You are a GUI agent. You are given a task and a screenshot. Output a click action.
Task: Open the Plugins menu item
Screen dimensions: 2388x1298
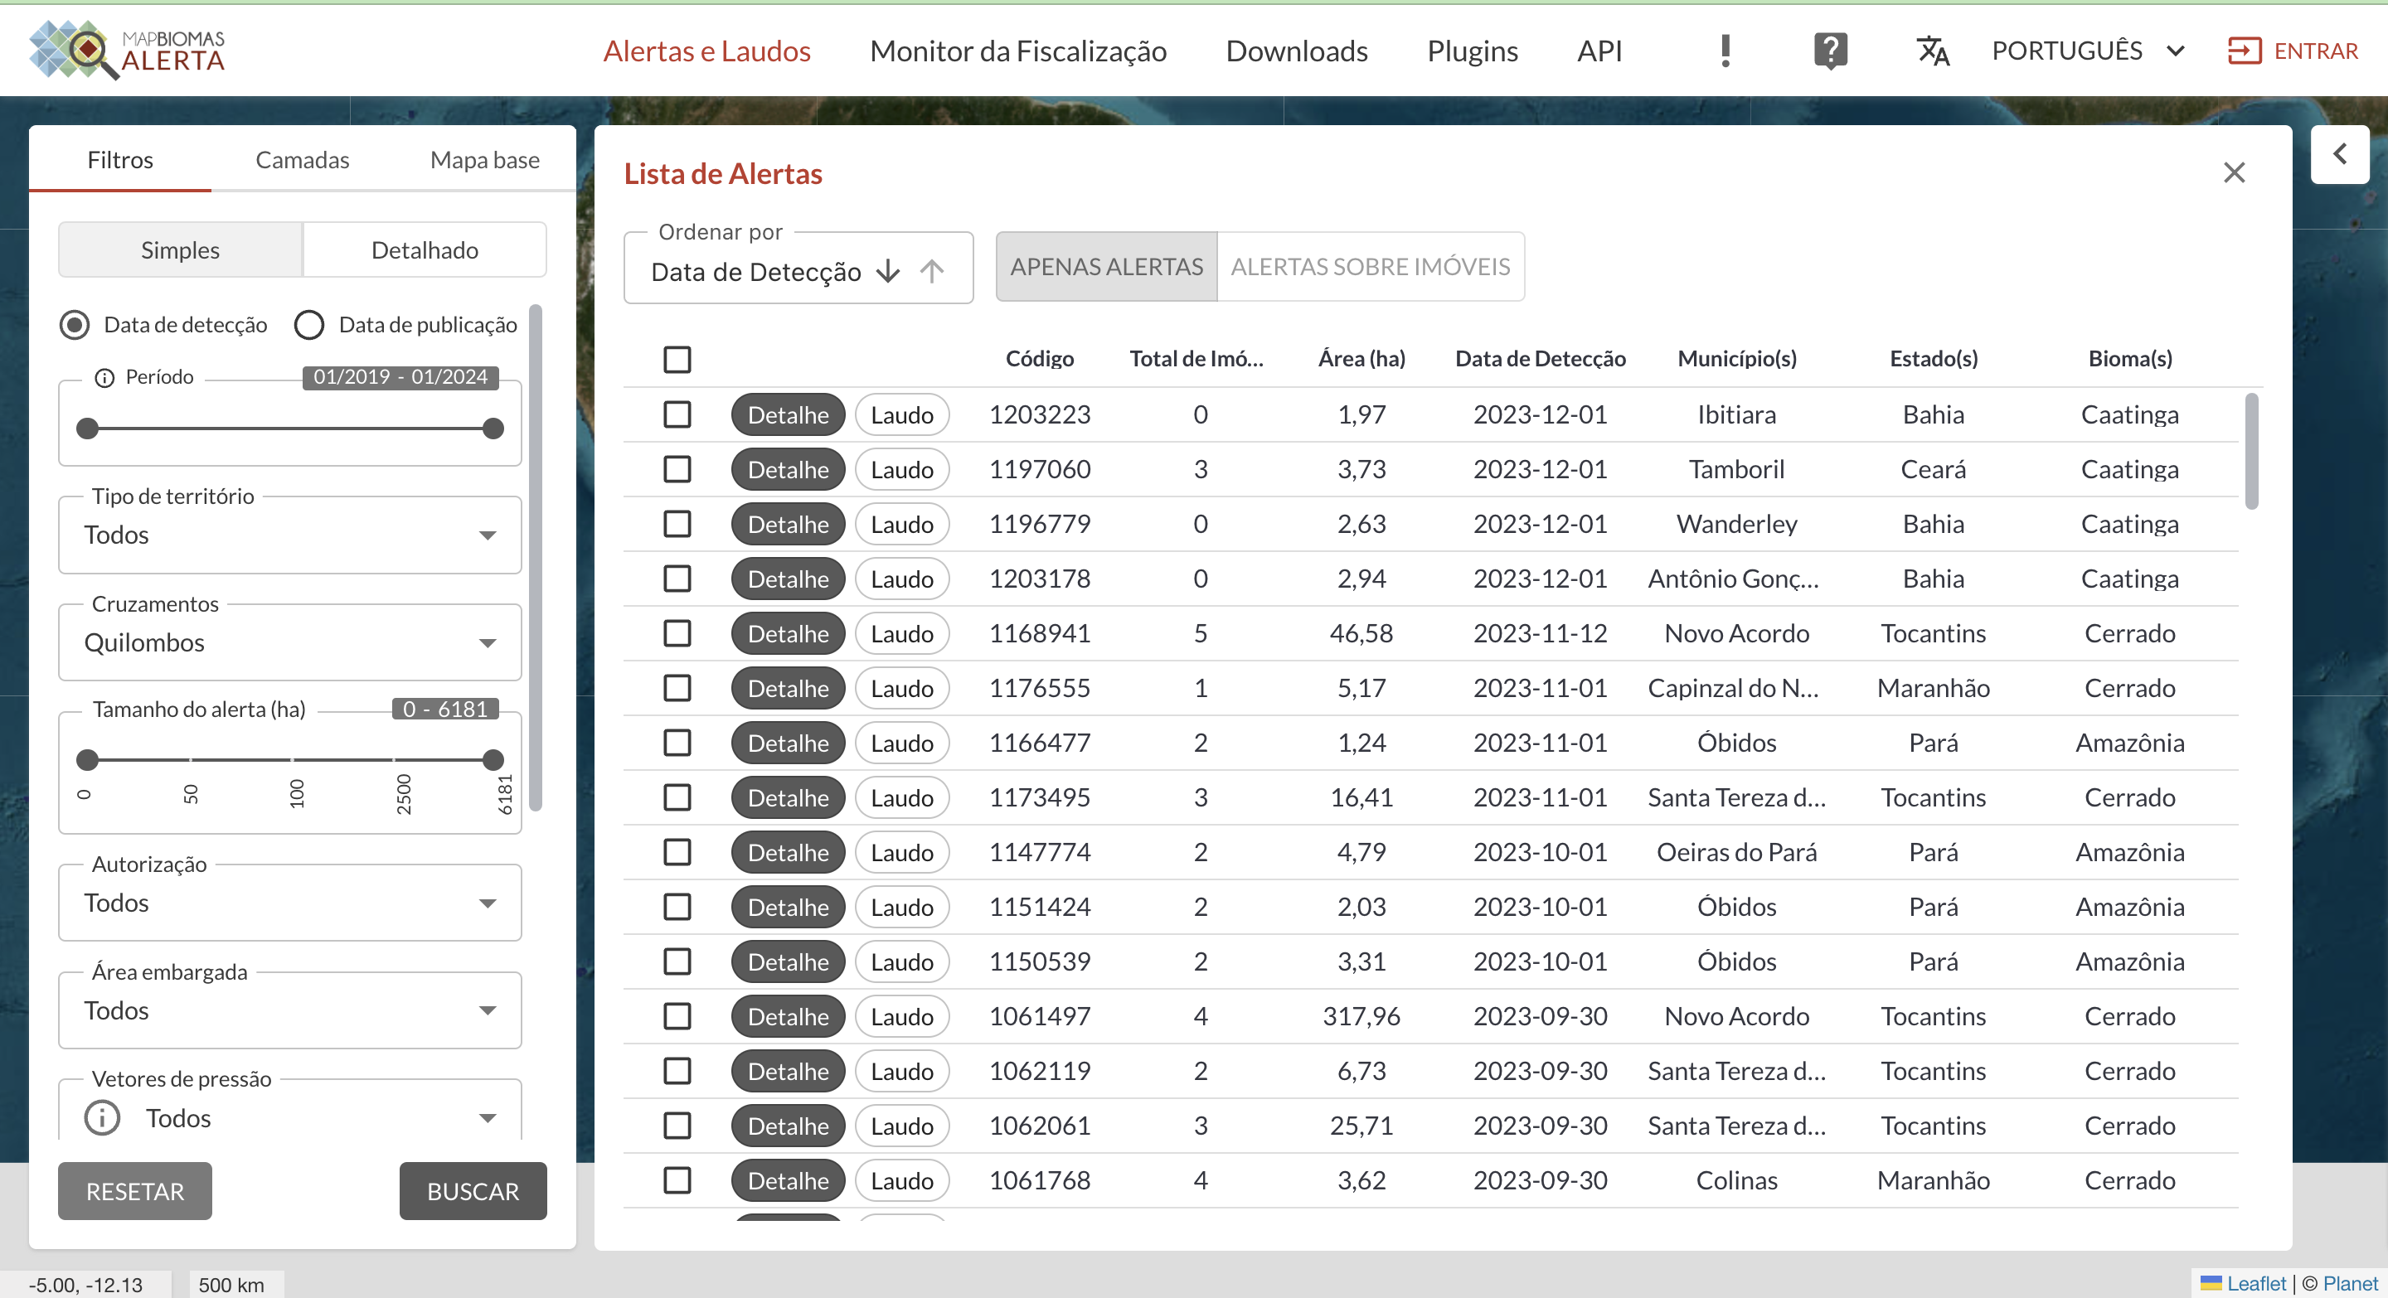pos(1472,50)
